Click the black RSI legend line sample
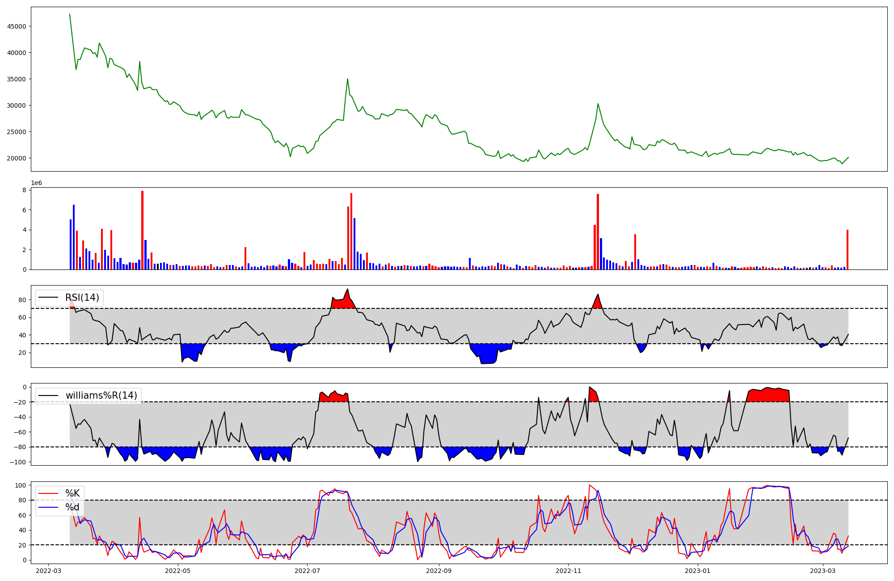This screenshot has height=581, width=894. click(x=48, y=298)
